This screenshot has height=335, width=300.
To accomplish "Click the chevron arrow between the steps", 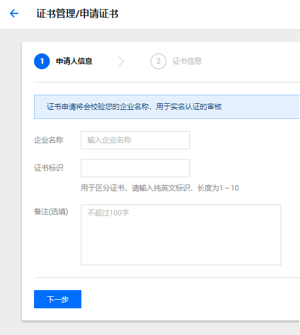I will [x=121, y=61].
